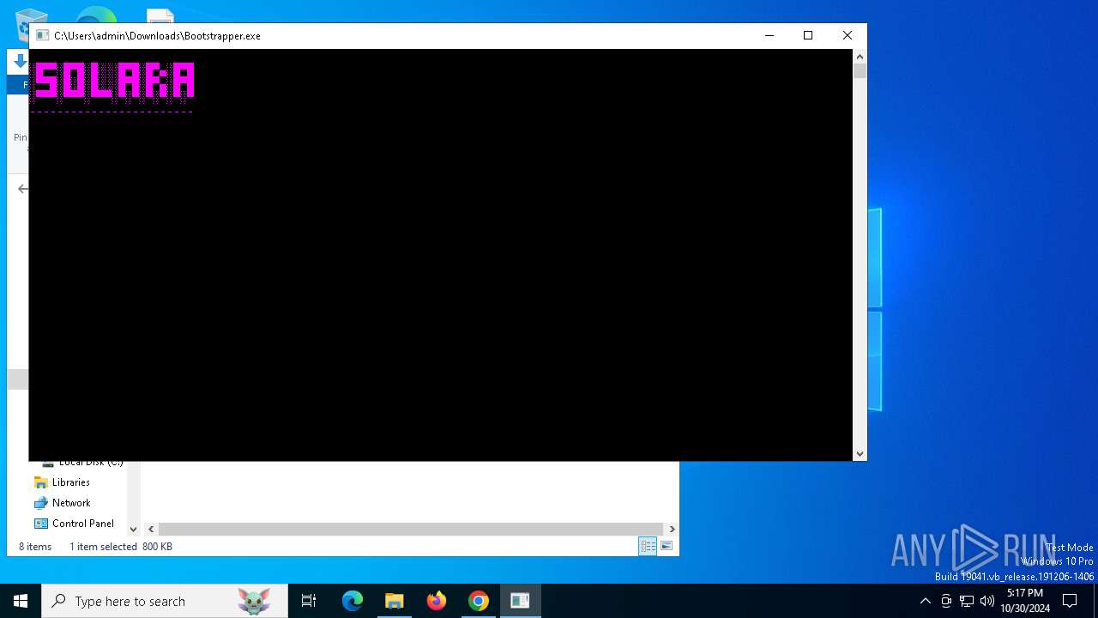This screenshot has width=1098, height=618.
Task: Maximize the Bootstrapper.exe console window
Action: (x=808, y=35)
